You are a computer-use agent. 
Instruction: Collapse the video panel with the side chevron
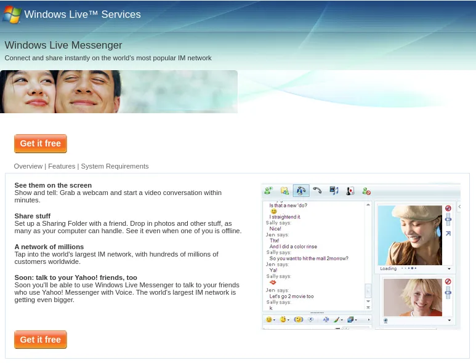(x=459, y=207)
